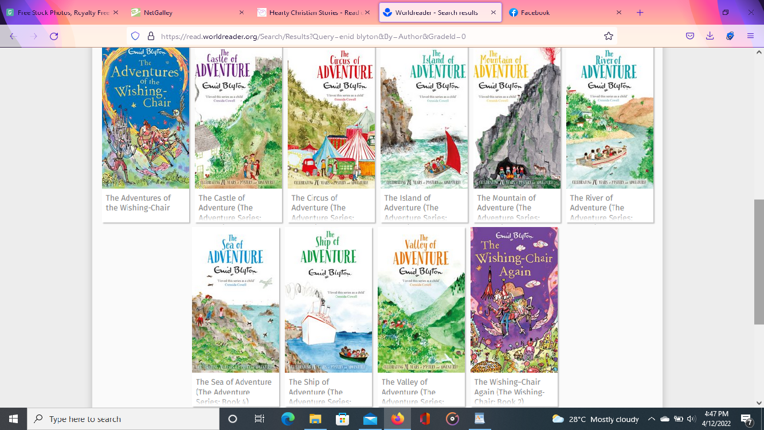Viewport: 764px width, 430px height.
Task: Switch to the Facebook tab
Action: click(x=566, y=13)
